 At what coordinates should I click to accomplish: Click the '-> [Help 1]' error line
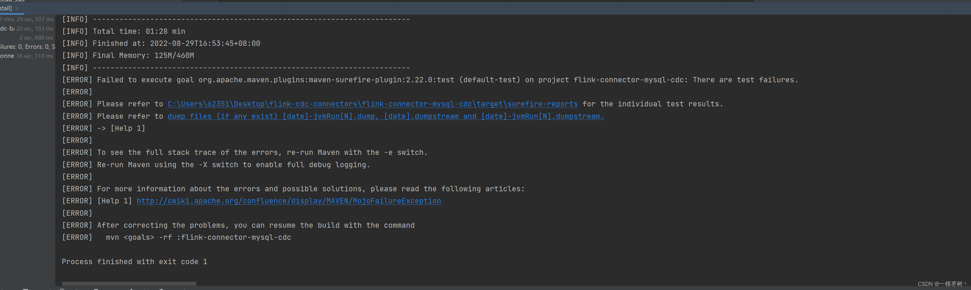coord(104,128)
